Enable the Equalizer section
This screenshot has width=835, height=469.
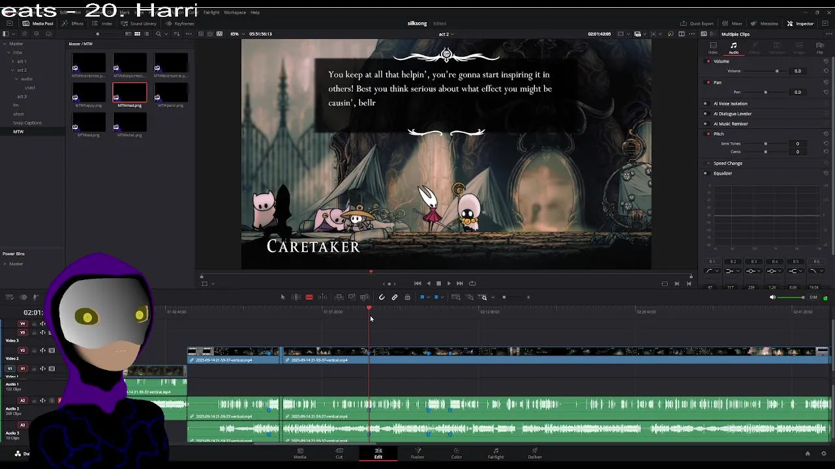point(705,173)
